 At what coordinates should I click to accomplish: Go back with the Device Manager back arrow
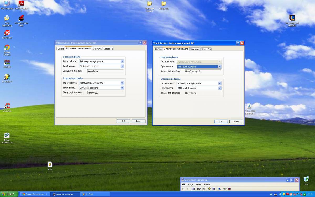183,189
